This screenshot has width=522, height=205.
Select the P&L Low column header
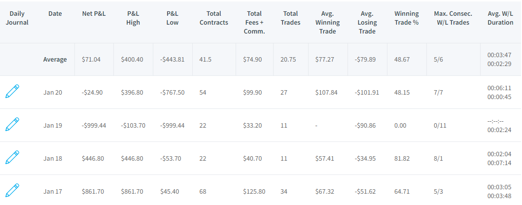[x=173, y=18]
